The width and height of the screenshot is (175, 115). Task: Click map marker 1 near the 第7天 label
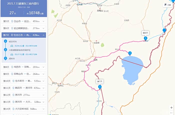[x=100, y=87]
